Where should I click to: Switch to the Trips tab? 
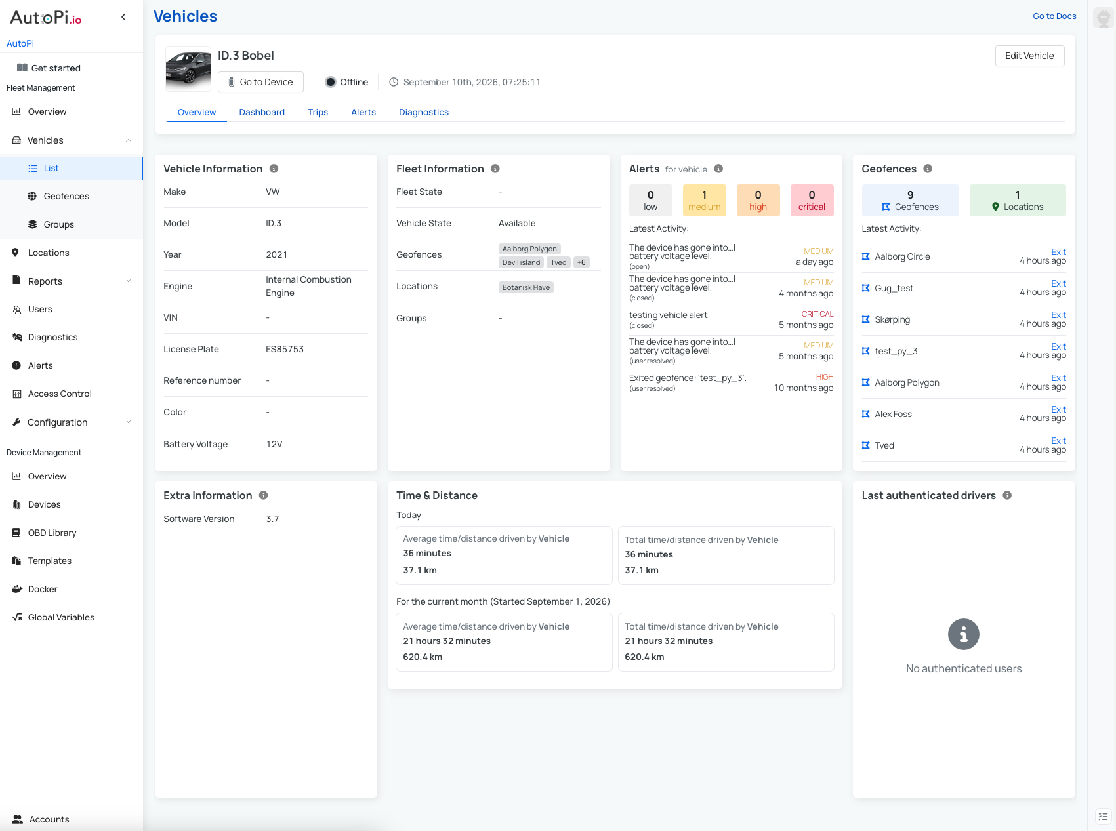[318, 112]
